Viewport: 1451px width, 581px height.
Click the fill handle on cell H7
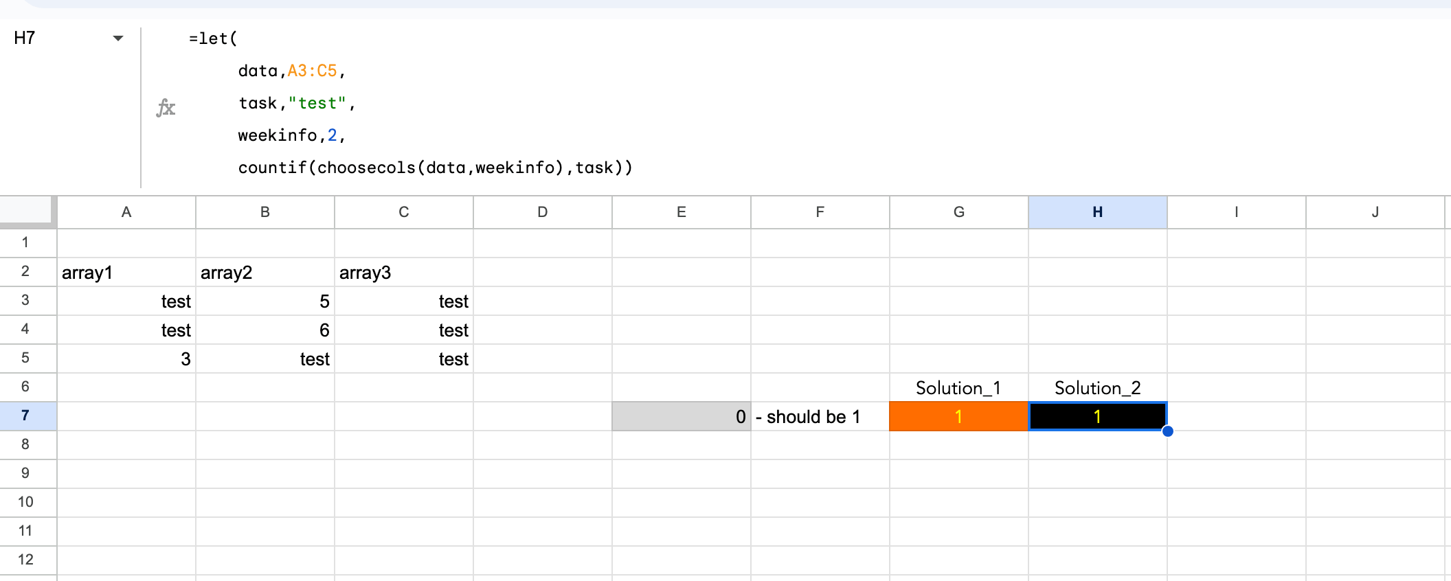[x=1167, y=431]
